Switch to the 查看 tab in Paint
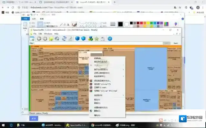Viewport: 206px width, 128px height. pyautogui.click(x=42, y=19)
